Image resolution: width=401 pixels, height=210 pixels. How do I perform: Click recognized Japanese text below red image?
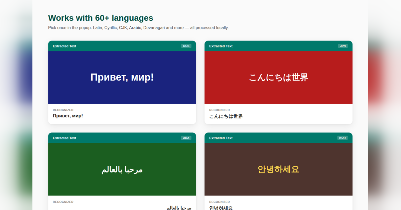(x=226, y=116)
